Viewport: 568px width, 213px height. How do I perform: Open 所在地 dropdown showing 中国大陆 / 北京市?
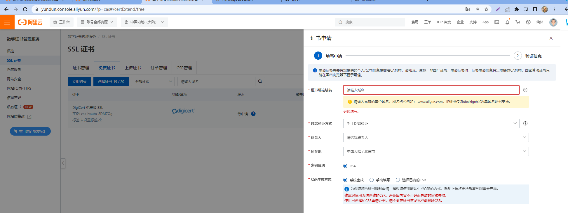click(436, 151)
